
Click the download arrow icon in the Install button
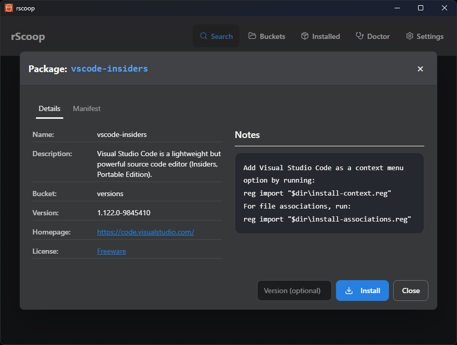tap(349, 291)
